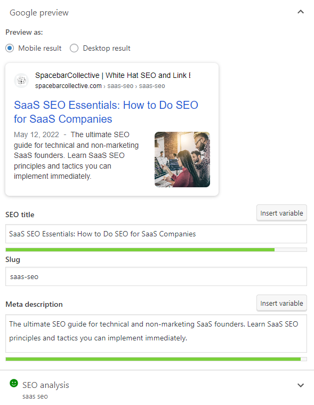
Task: Click inside the SEO title field
Action: [156, 234]
